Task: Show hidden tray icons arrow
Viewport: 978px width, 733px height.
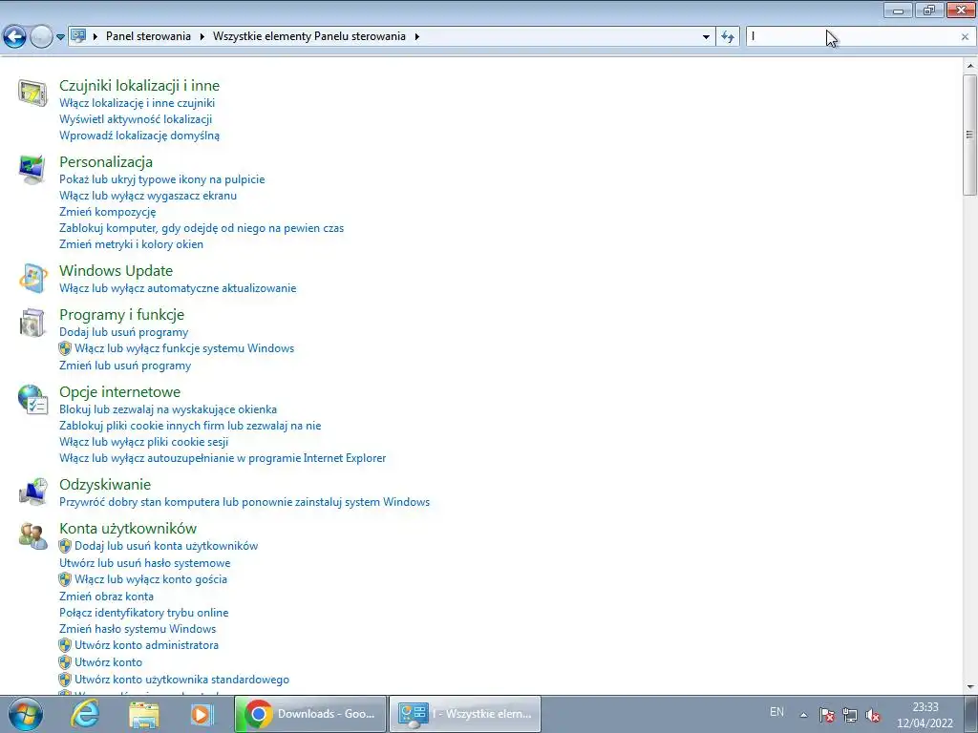Action: pyautogui.click(x=804, y=715)
